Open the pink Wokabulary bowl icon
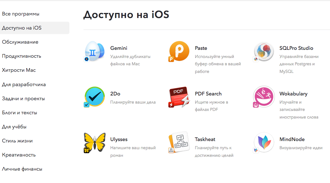 264,97
